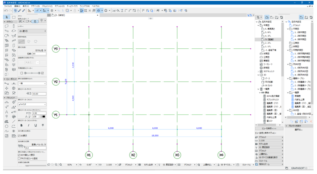Open the ヘルプ(H) menu
Screen dimensions: 317x174
pos(95,6)
